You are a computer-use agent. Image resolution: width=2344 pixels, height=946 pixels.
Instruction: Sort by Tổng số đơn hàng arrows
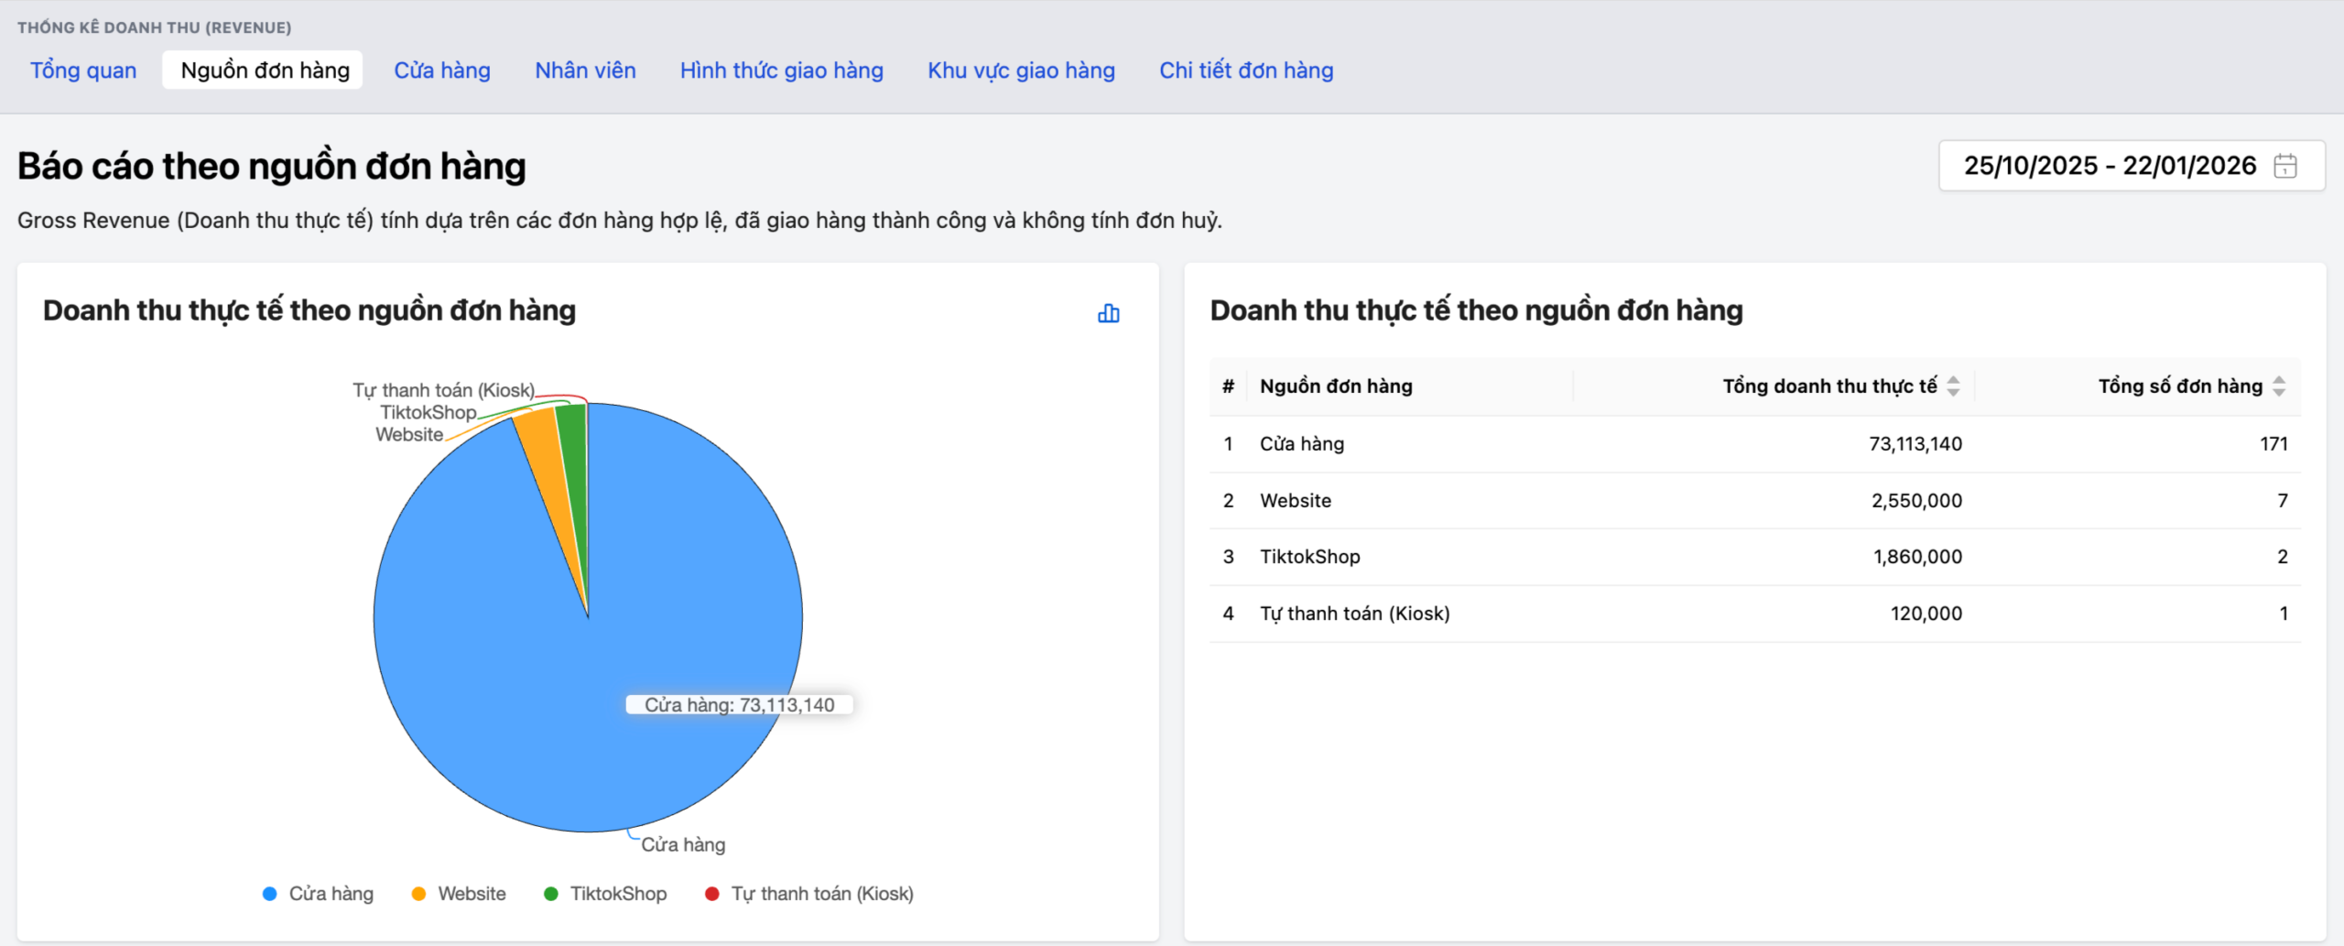coord(2279,386)
